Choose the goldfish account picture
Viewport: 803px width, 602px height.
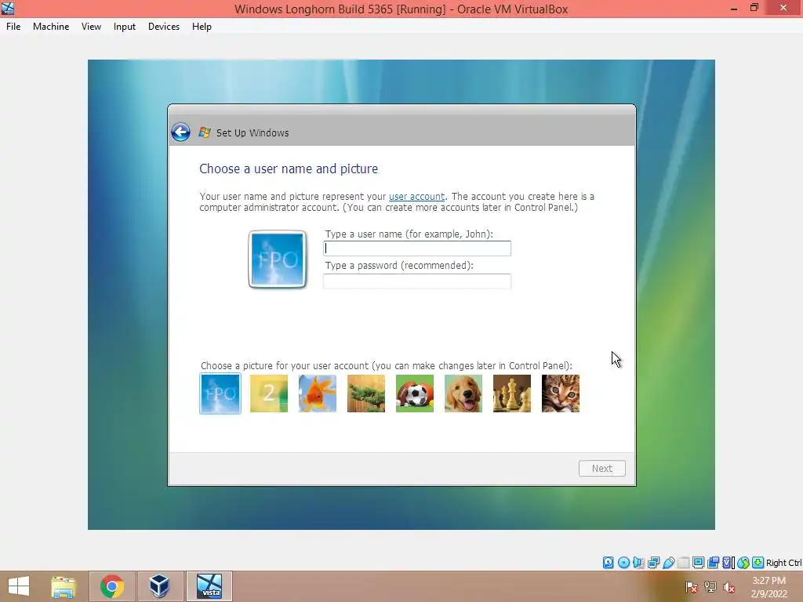pyautogui.click(x=318, y=393)
